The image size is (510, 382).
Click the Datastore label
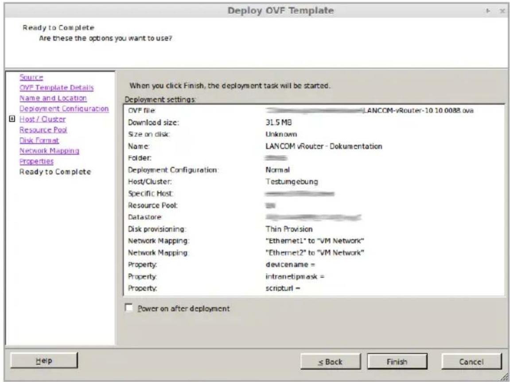pos(145,217)
